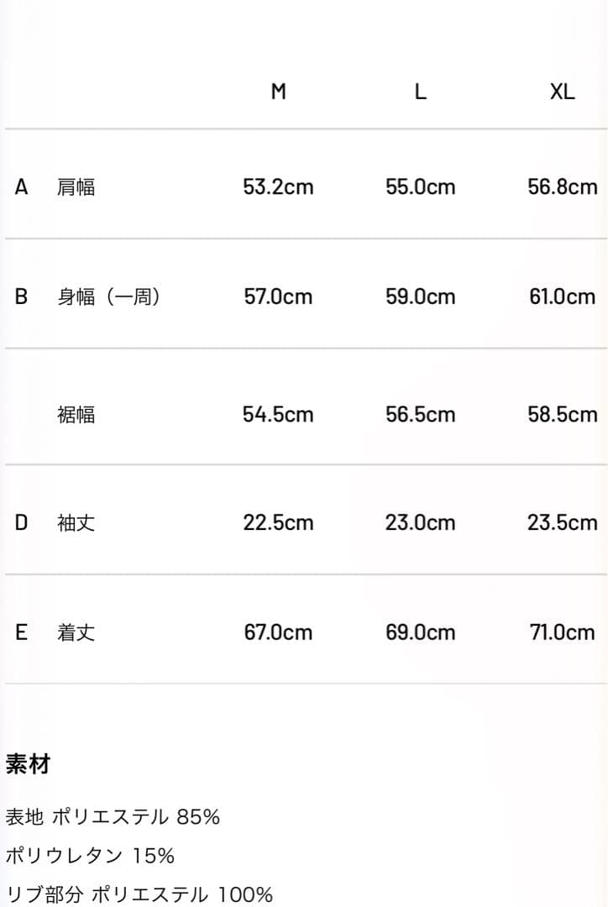
Task: Select the 身幅（一周） row label
Action: click(108, 296)
